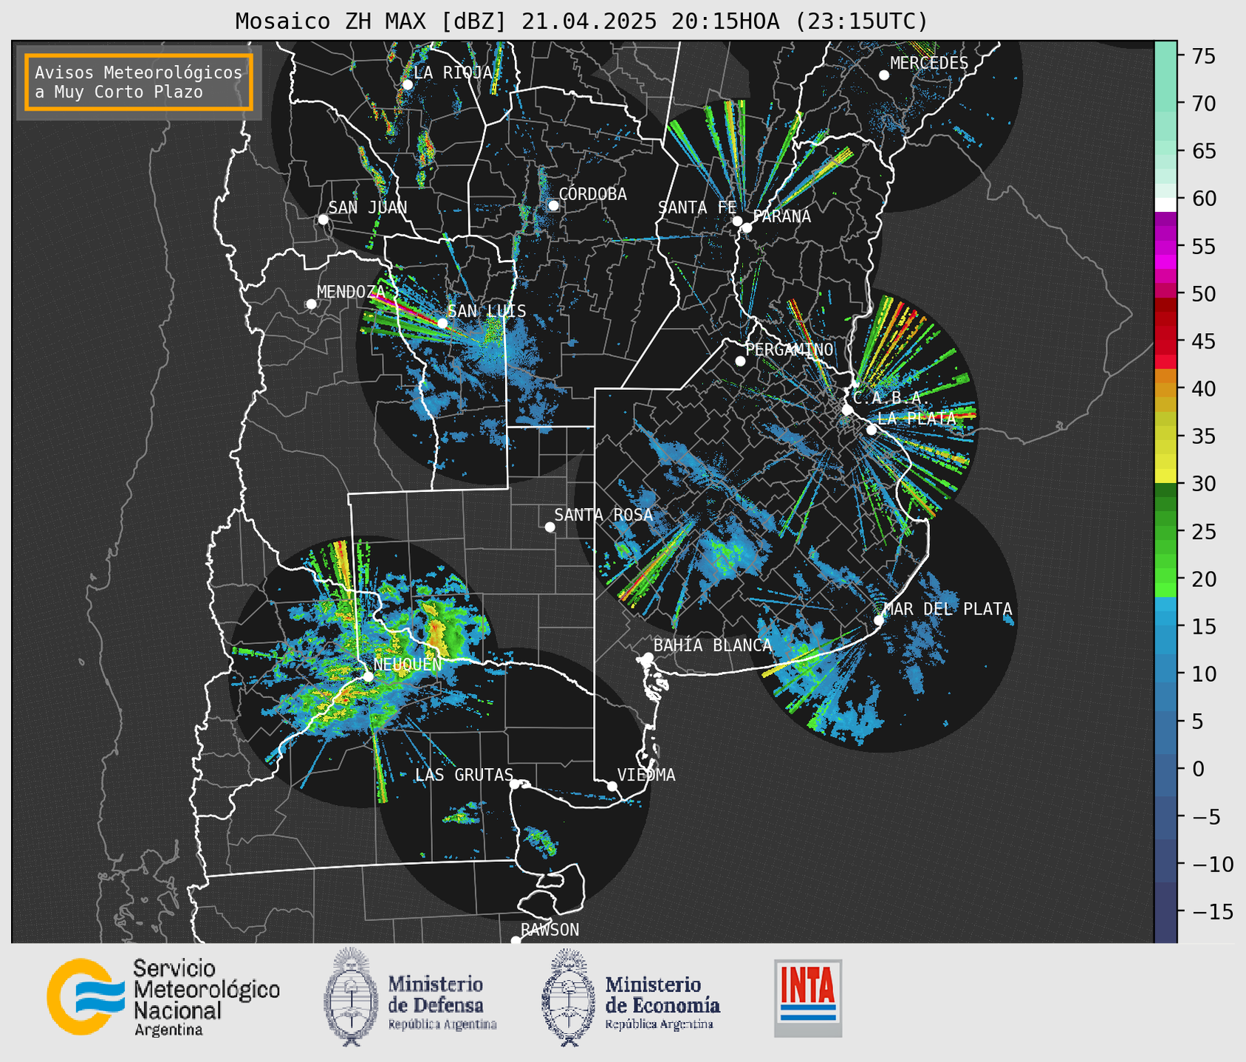
Task: Select the MENDOZA city marker
Action: click(312, 304)
